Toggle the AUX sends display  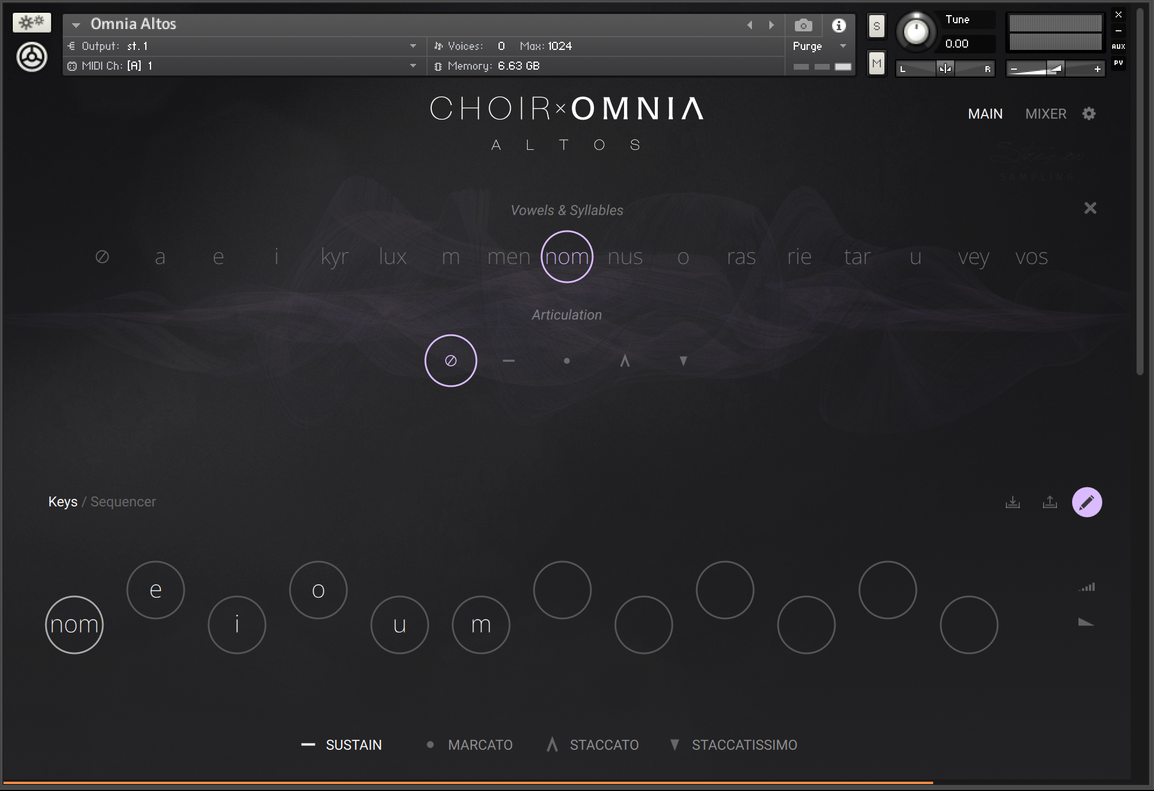point(1117,46)
